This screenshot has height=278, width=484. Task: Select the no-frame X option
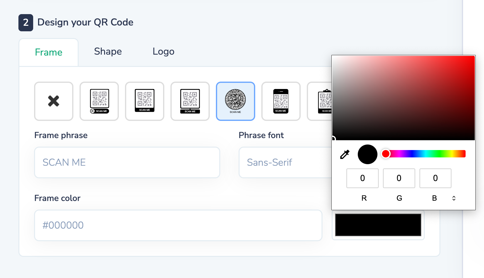[x=54, y=101]
